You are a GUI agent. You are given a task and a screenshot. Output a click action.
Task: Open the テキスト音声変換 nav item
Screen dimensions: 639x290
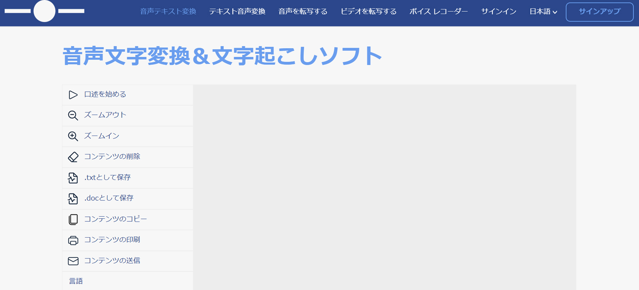237,11
